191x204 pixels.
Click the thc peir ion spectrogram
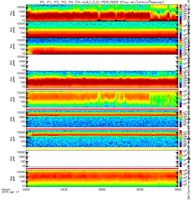pos(102,139)
